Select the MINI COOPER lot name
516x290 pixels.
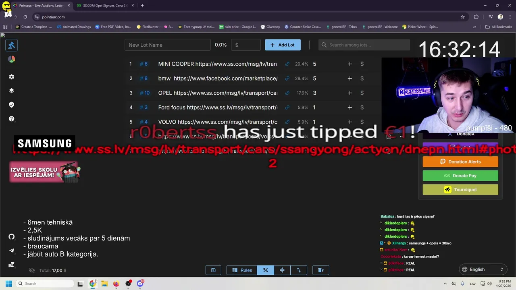218,64
